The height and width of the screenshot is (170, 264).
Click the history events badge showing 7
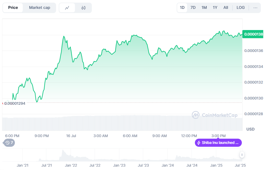point(9,143)
